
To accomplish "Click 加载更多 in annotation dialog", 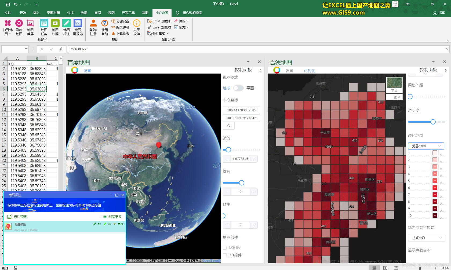I will point(112,217).
